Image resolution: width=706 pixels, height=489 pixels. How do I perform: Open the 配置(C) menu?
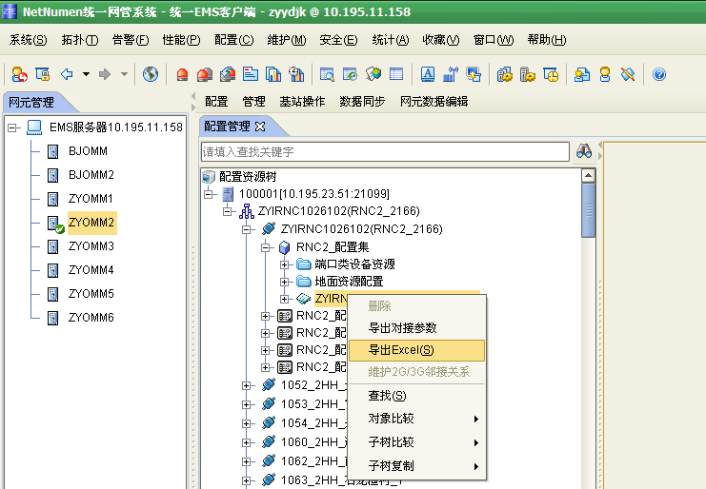(x=234, y=40)
